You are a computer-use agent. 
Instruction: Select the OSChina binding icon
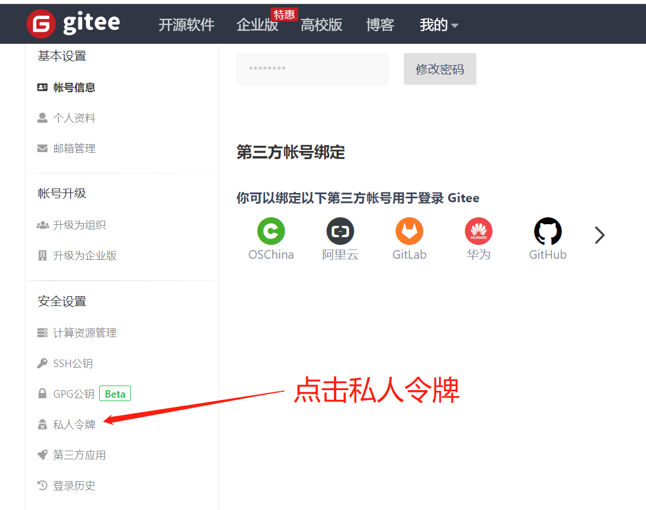pos(271,230)
